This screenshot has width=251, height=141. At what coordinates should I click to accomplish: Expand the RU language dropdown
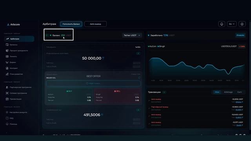tap(232, 24)
